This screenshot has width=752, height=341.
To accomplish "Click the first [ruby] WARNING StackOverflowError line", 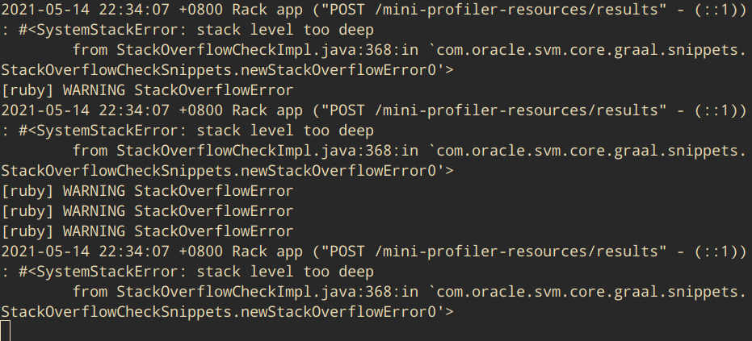I will coord(147,90).
